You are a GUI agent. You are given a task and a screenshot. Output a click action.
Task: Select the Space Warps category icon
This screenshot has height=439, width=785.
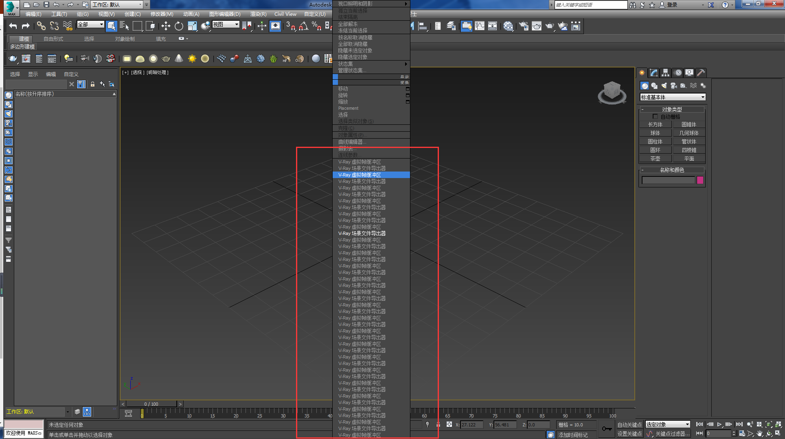[693, 86]
